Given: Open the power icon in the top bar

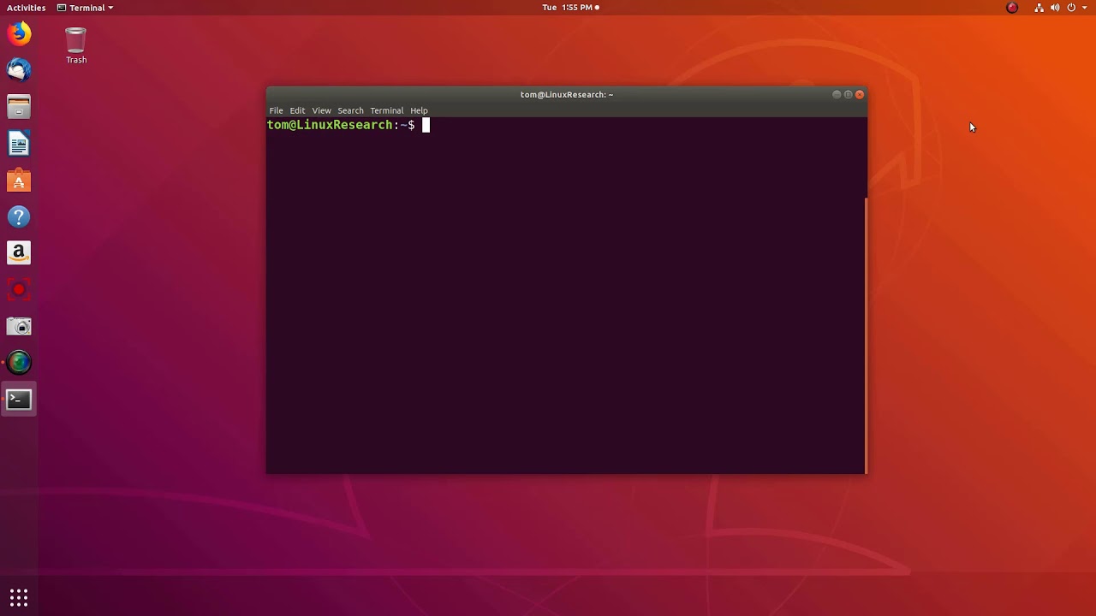Looking at the screenshot, I should click(1071, 8).
